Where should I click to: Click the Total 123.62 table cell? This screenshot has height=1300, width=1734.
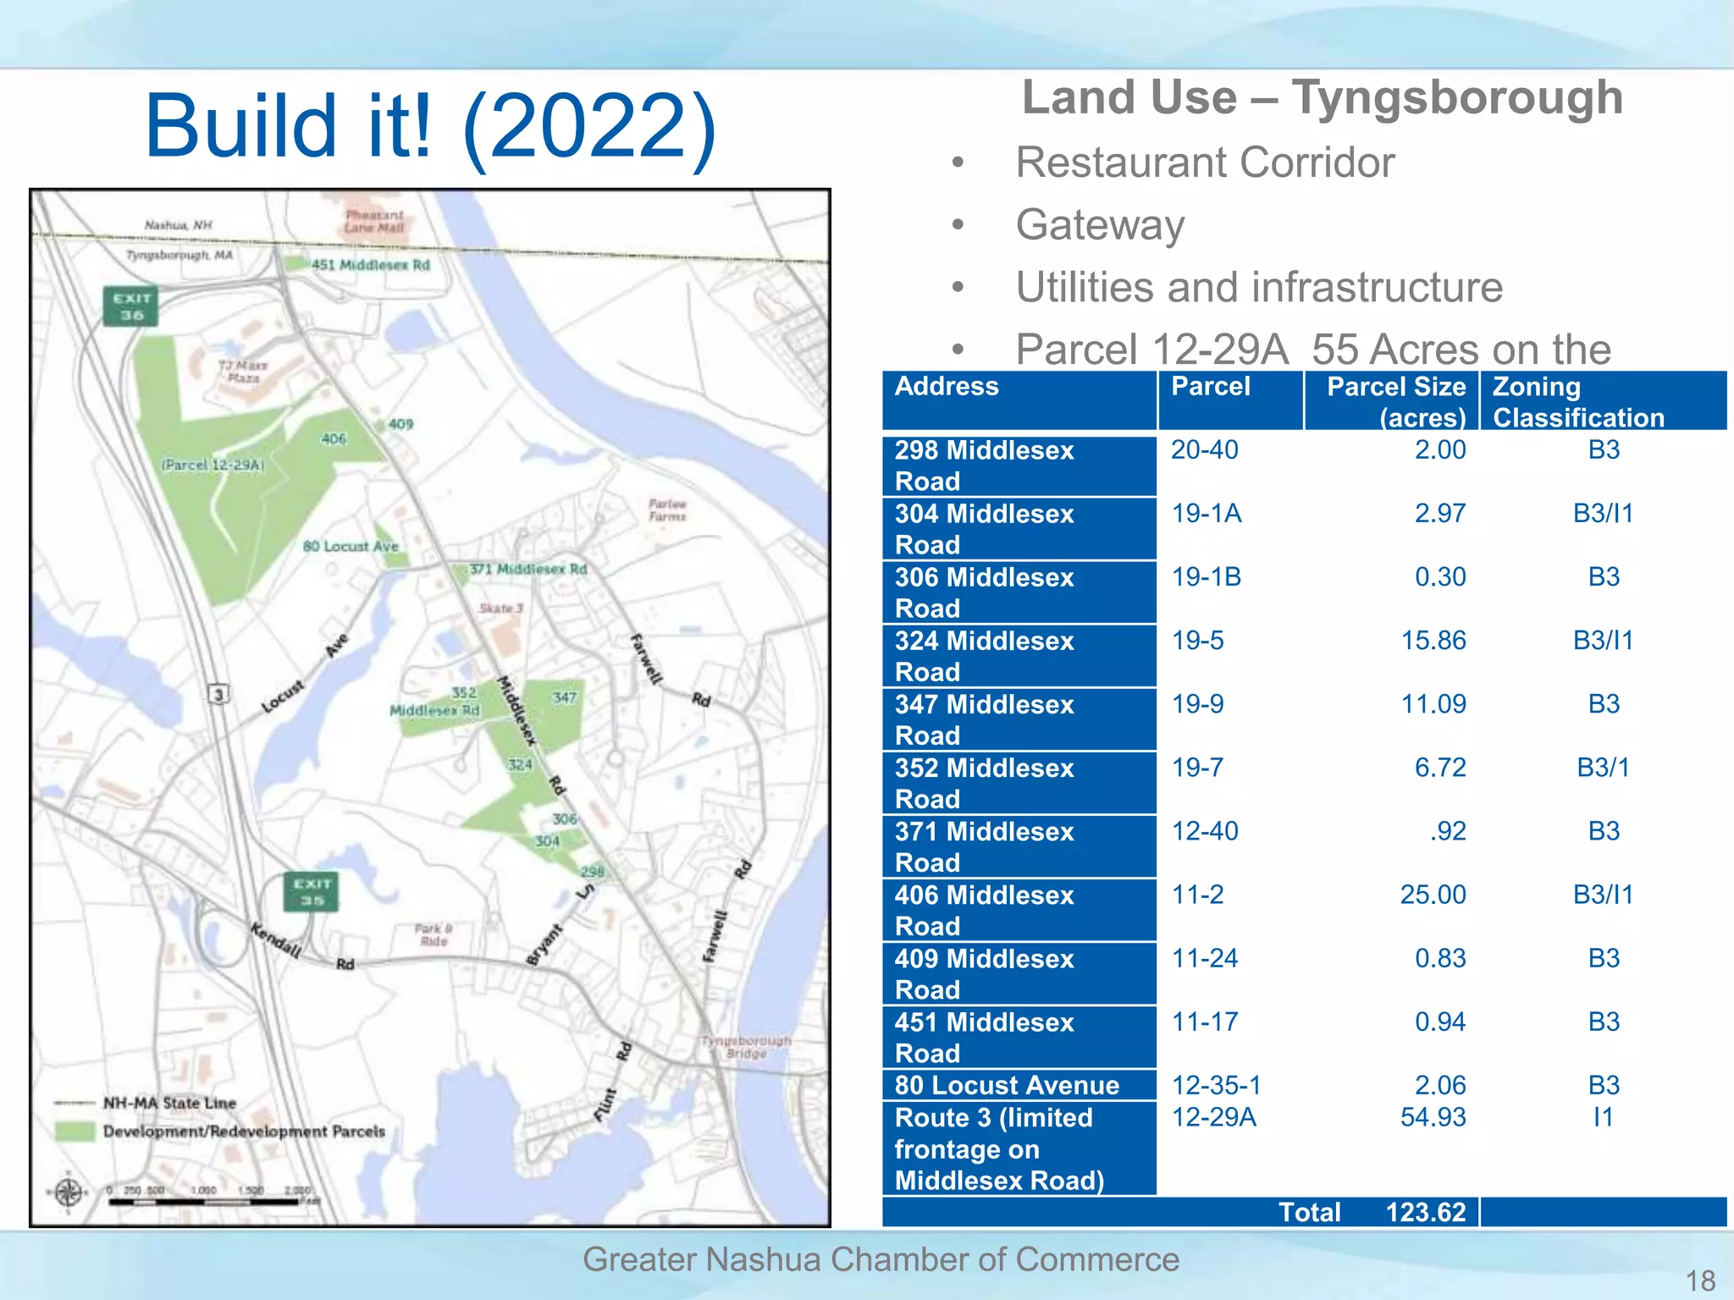(1372, 1212)
